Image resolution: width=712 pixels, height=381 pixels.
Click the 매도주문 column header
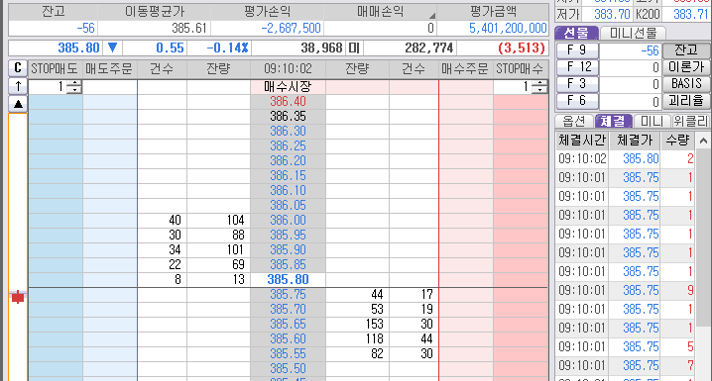(109, 68)
